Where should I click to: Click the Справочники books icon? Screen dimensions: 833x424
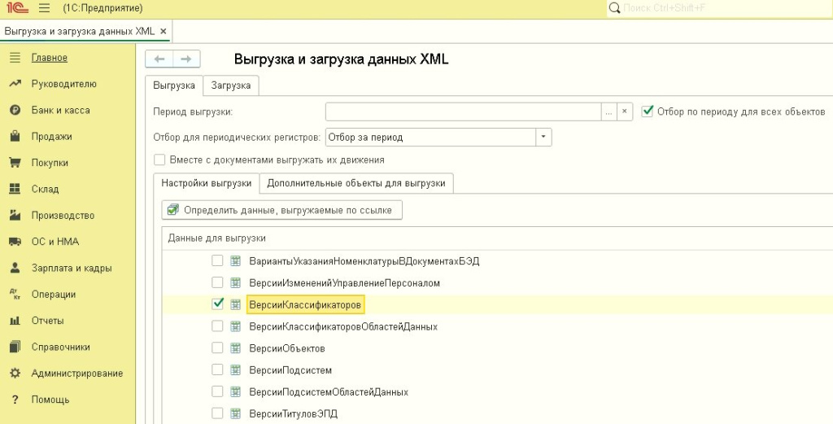pyautogui.click(x=15, y=347)
